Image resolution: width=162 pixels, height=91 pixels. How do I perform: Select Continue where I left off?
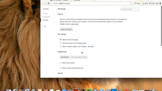click(61, 43)
